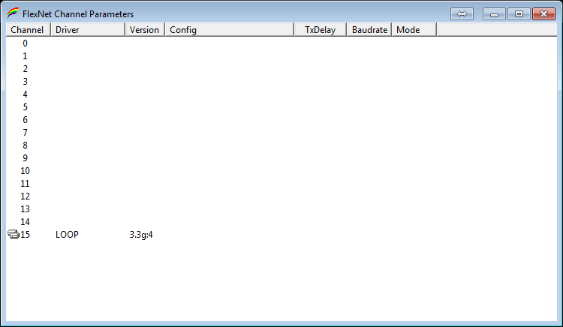
Task: Click the TxDelay column header
Action: (x=321, y=30)
